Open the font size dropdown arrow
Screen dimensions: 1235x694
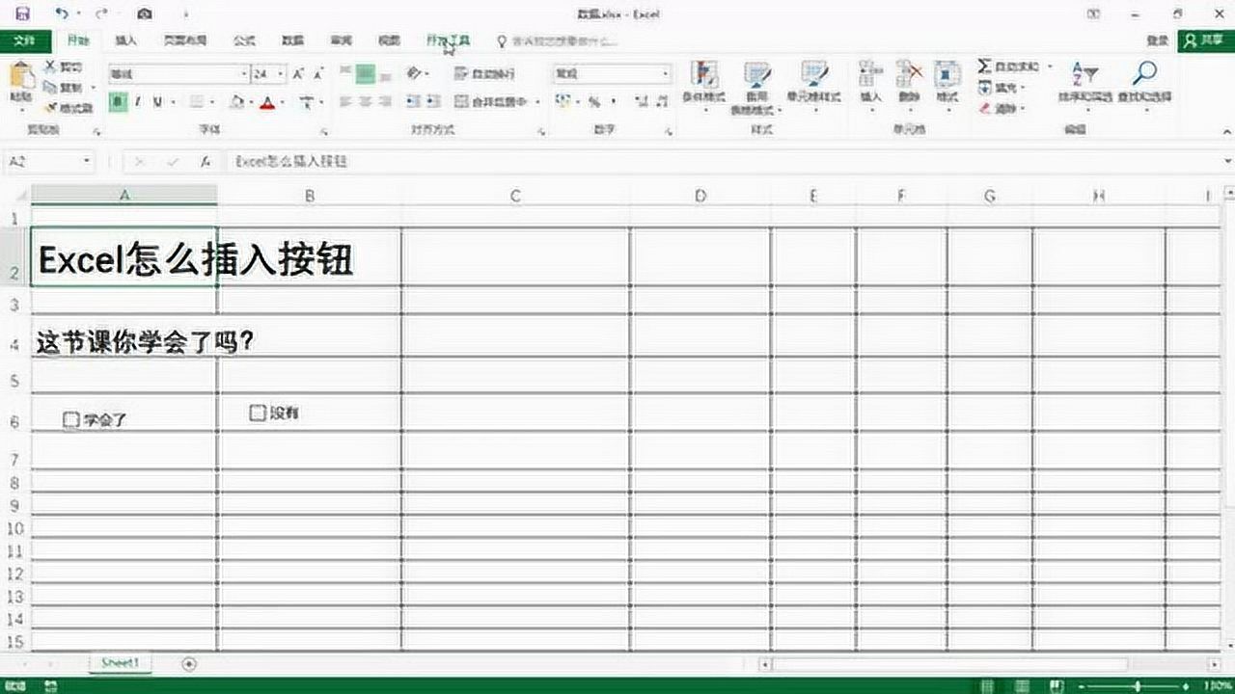click(281, 74)
